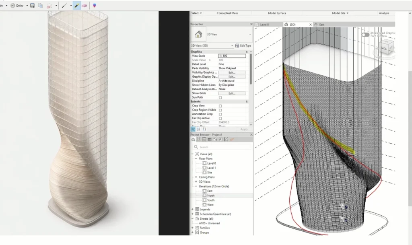Click the home icon on the (3D) tab
This screenshot has width=412, height=245.
(286, 25)
